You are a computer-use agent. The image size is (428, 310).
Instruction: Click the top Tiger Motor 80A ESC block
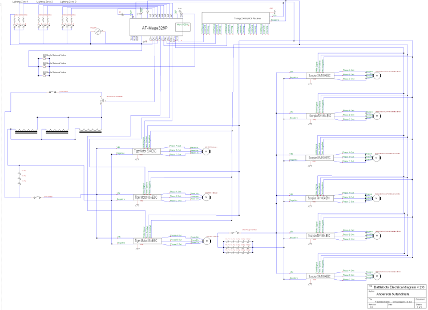click(146, 151)
